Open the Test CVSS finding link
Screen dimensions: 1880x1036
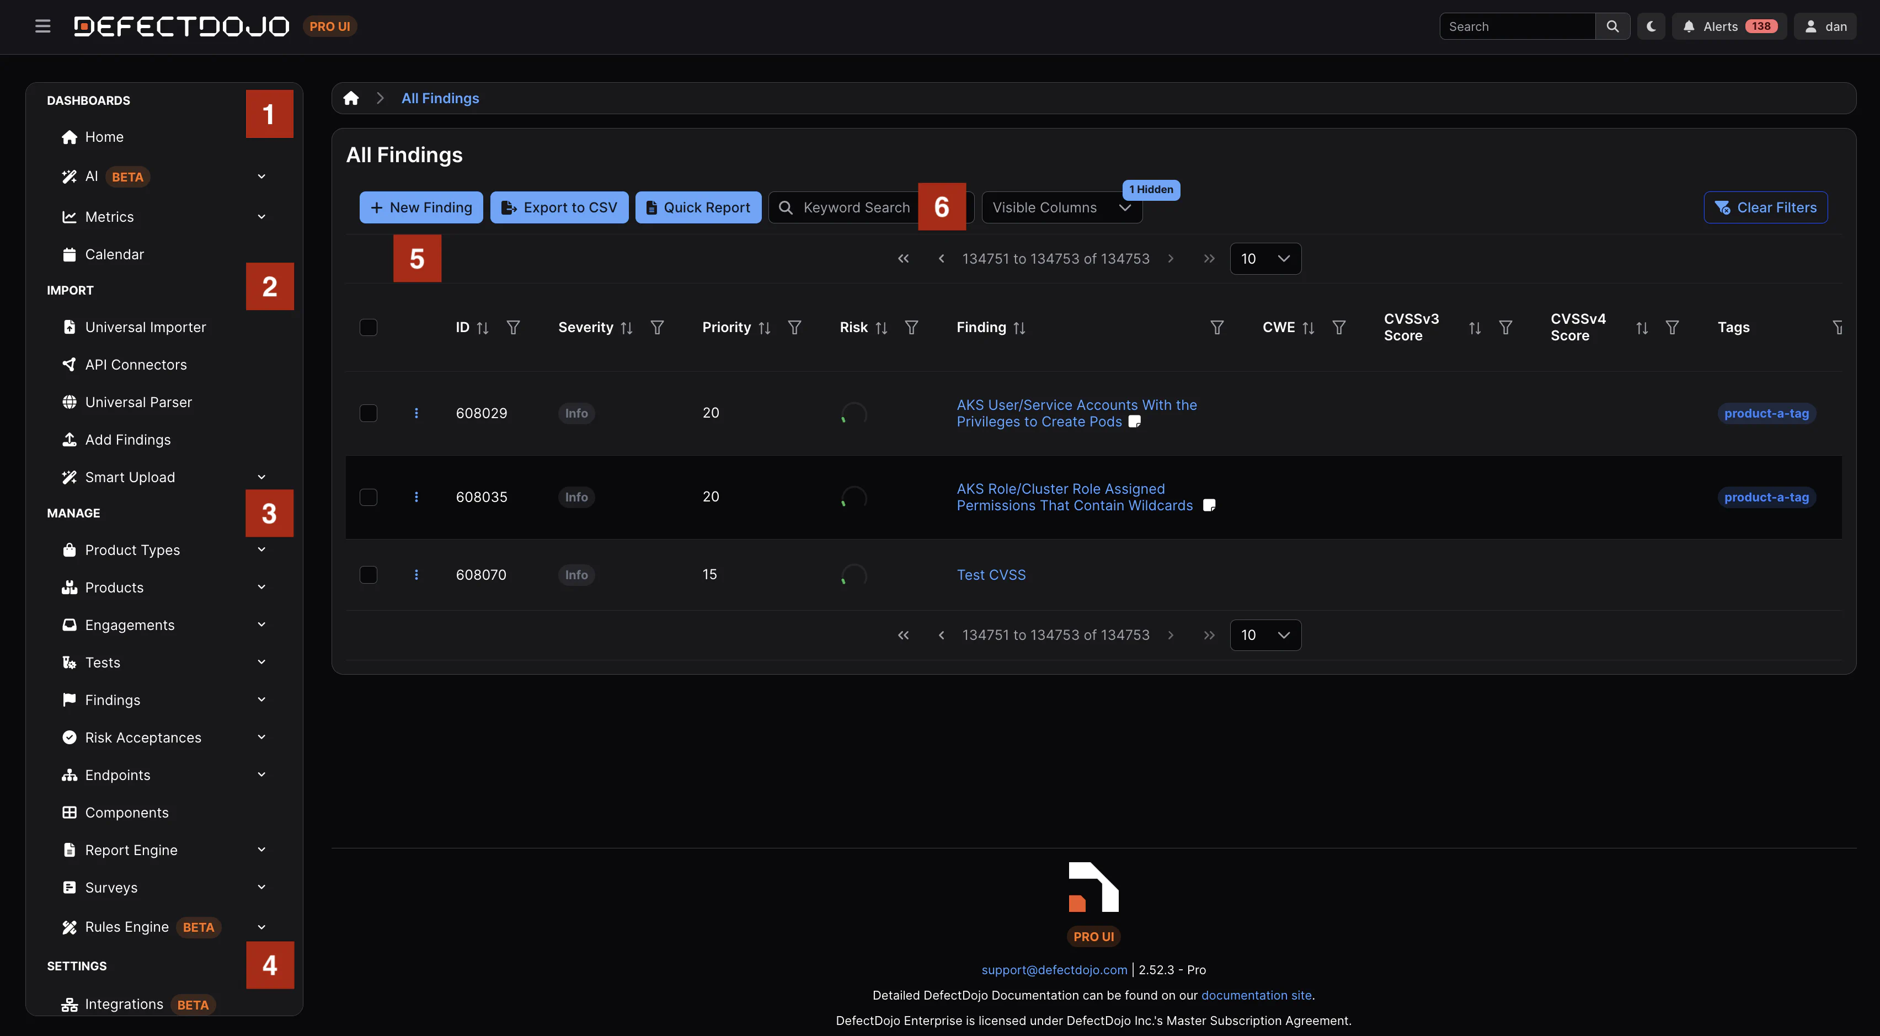click(990, 575)
